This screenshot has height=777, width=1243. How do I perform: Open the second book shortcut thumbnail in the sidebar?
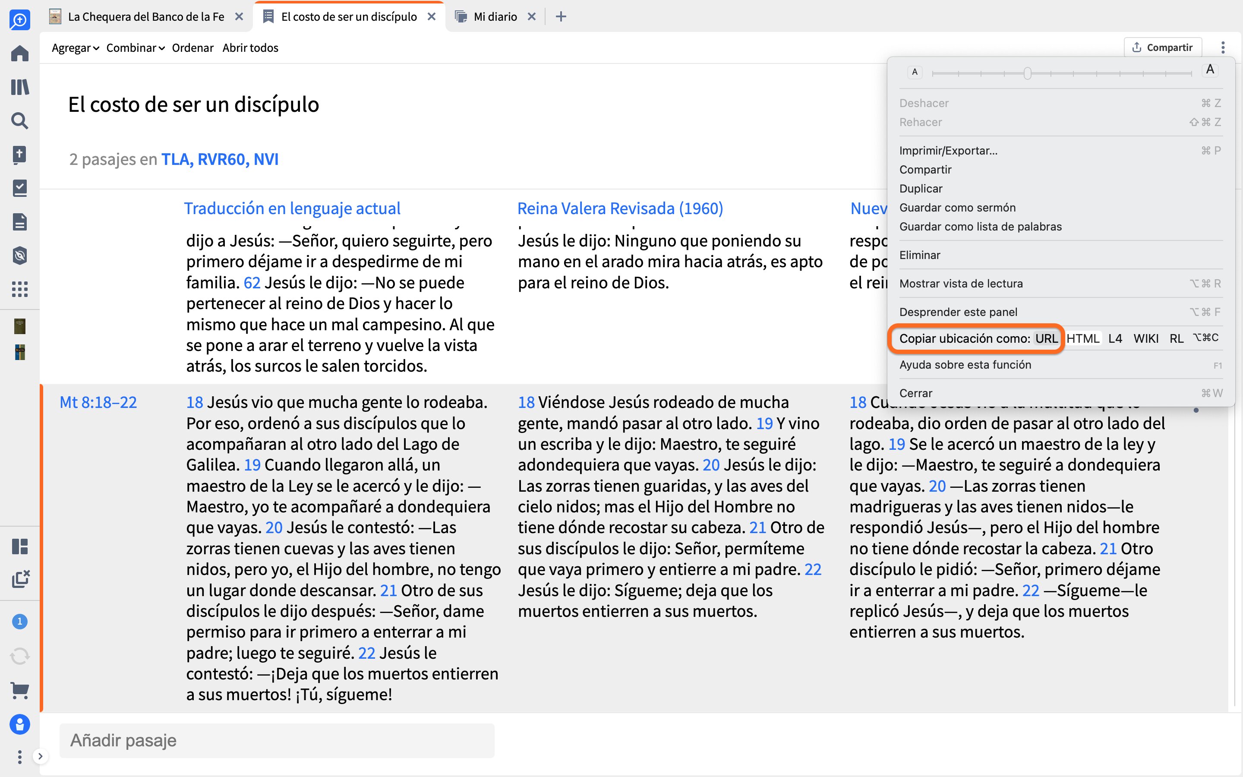tap(19, 353)
